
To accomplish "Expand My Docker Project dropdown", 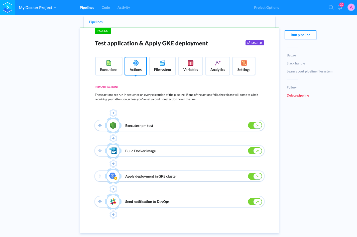I will click(x=37, y=8).
